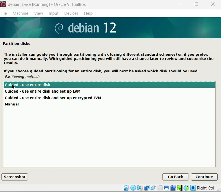Select Guided entire disk with encrypted LVM
Image resolution: width=221 pixels, height=192 pixels.
click(109, 98)
